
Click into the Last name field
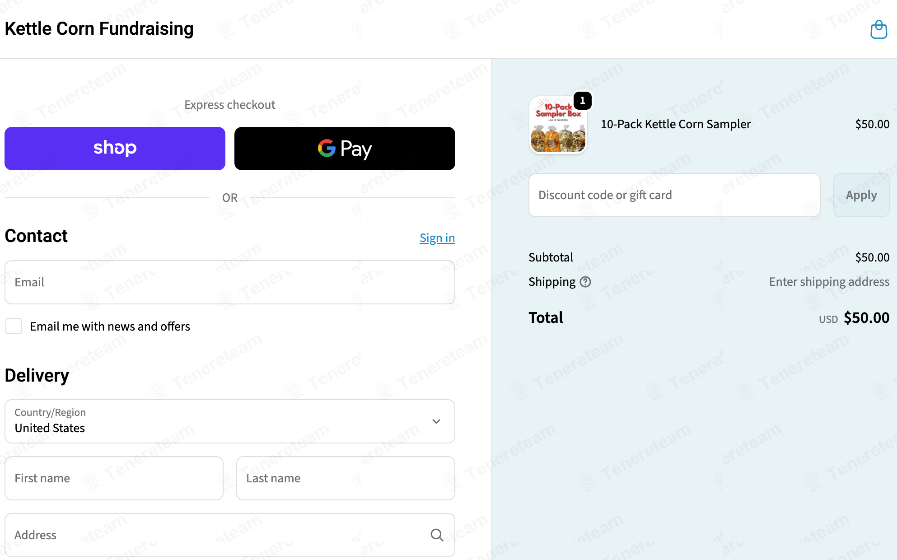[x=346, y=478]
